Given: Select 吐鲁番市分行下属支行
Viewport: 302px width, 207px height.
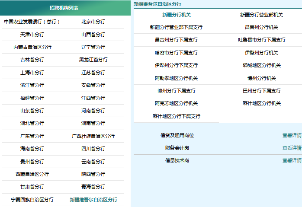Looking at the screenshot, I should click(261, 40).
